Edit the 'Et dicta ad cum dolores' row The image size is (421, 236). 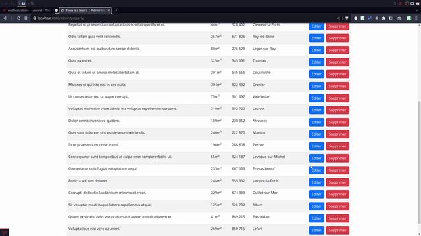(x=316, y=182)
